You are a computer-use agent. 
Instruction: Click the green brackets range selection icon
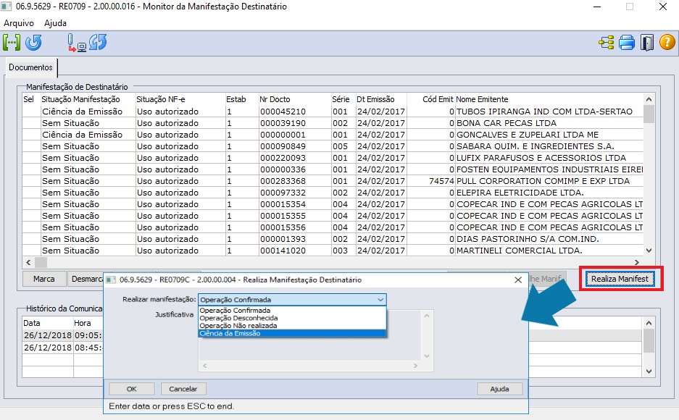pyautogui.click(x=12, y=43)
